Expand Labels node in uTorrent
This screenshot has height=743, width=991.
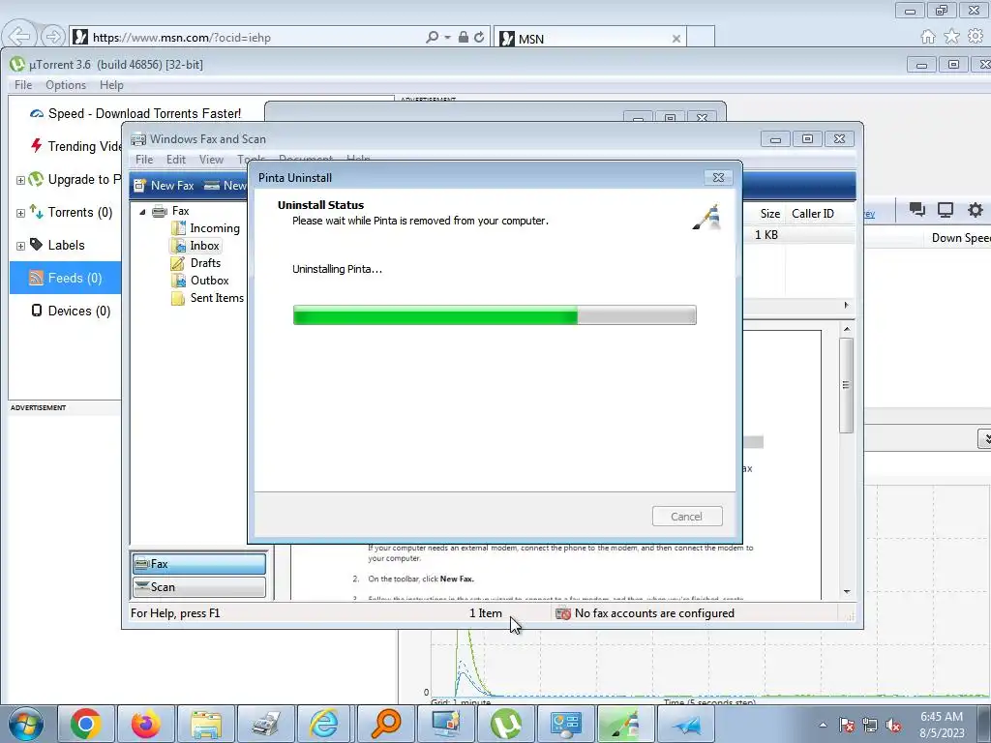[x=20, y=246]
